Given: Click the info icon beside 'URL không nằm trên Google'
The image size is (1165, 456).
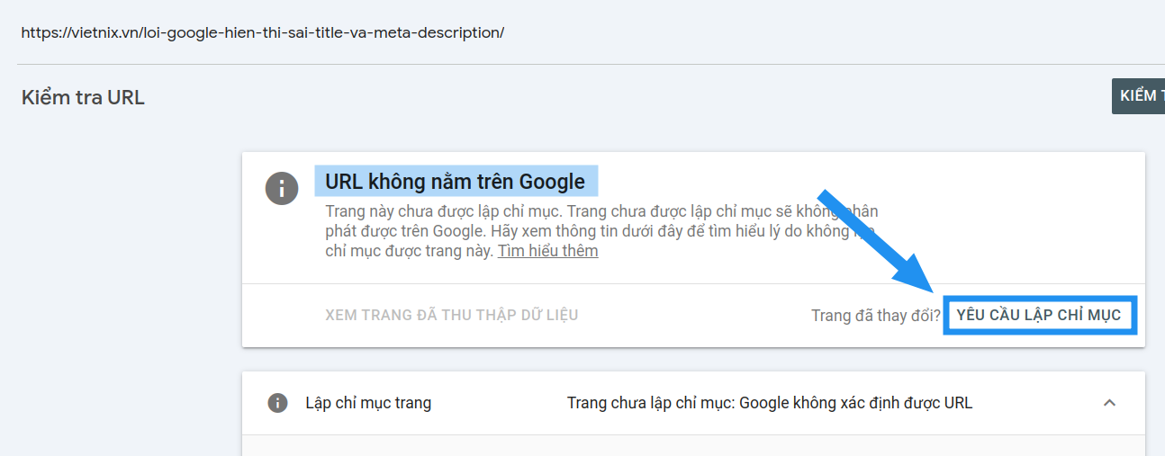Looking at the screenshot, I should tap(281, 189).
